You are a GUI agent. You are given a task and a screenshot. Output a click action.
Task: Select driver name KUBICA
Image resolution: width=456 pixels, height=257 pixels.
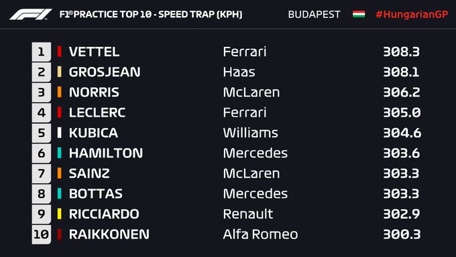(x=93, y=133)
